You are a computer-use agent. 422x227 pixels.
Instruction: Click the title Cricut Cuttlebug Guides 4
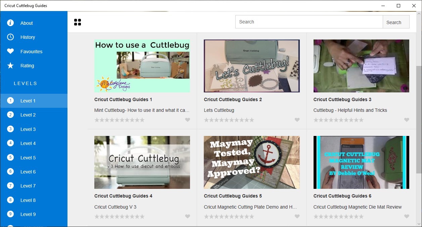(123, 196)
